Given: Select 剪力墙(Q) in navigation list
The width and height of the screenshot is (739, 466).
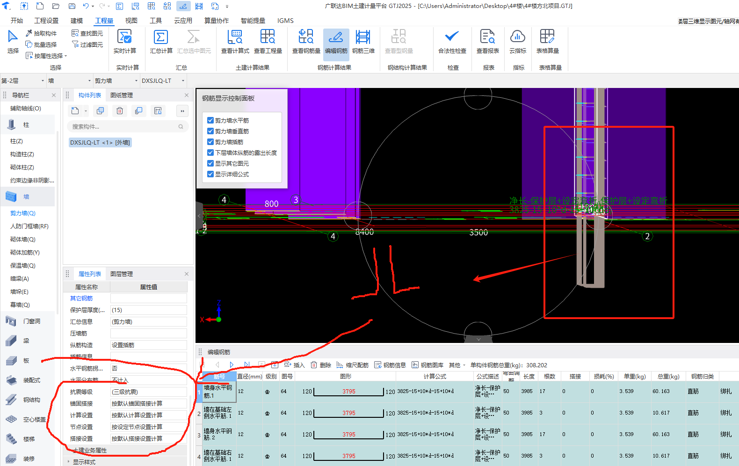Looking at the screenshot, I should [x=23, y=213].
